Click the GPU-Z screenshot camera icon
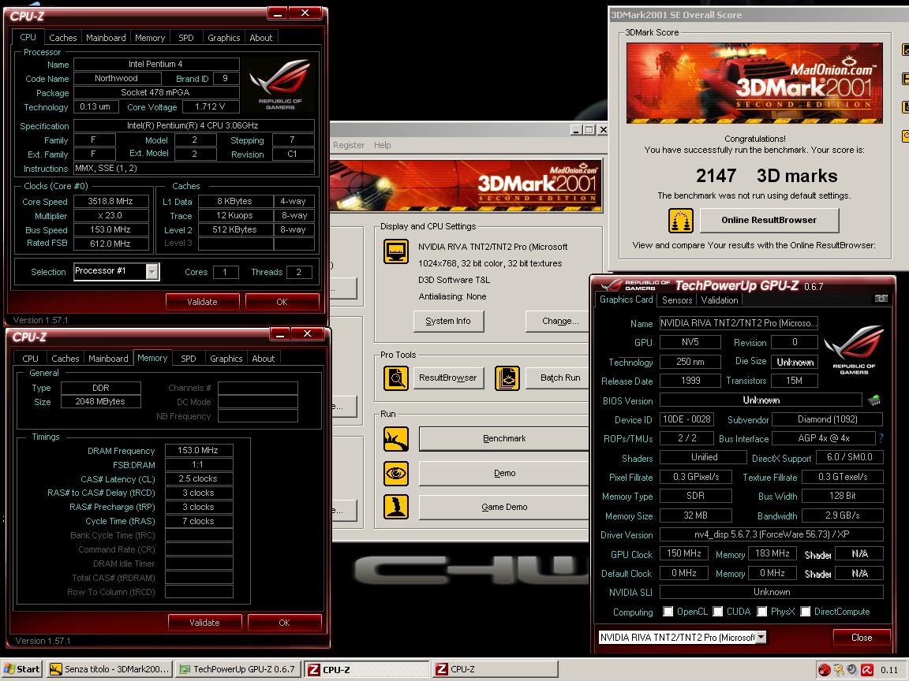Image resolution: width=909 pixels, height=681 pixels. [x=881, y=298]
